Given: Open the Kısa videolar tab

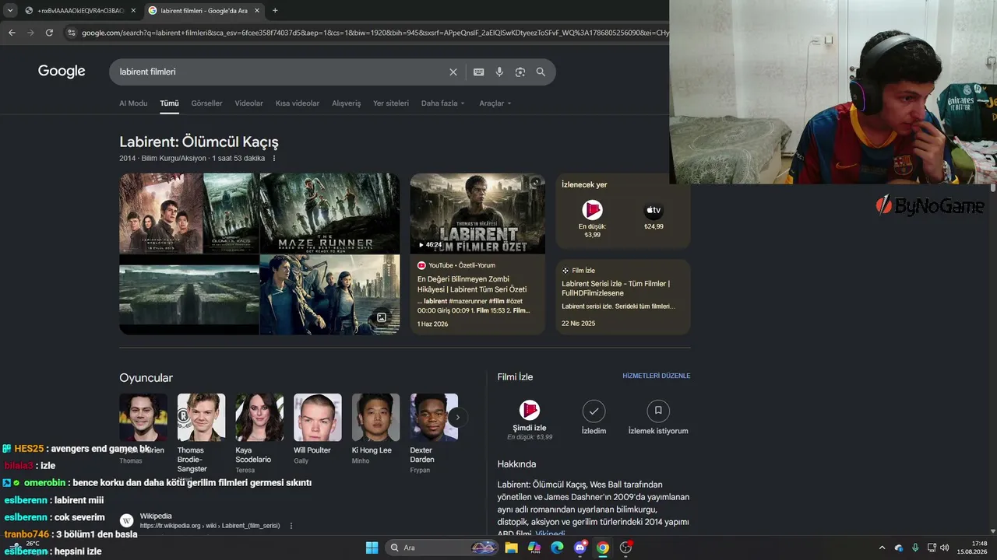Looking at the screenshot, I should point(298,103).
